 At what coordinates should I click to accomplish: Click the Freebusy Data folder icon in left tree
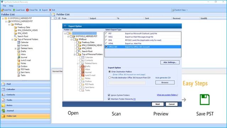pos(15,27)
